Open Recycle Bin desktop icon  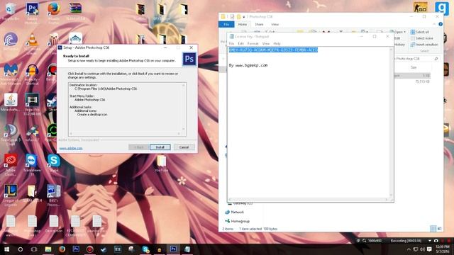(x=11, y=11)
